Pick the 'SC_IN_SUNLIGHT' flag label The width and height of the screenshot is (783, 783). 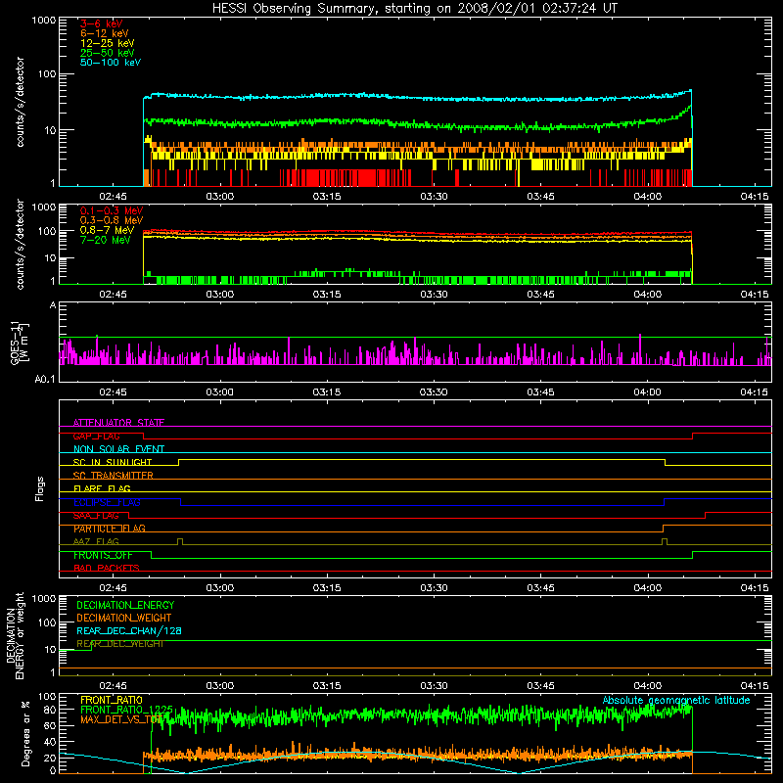pos(113,462)
